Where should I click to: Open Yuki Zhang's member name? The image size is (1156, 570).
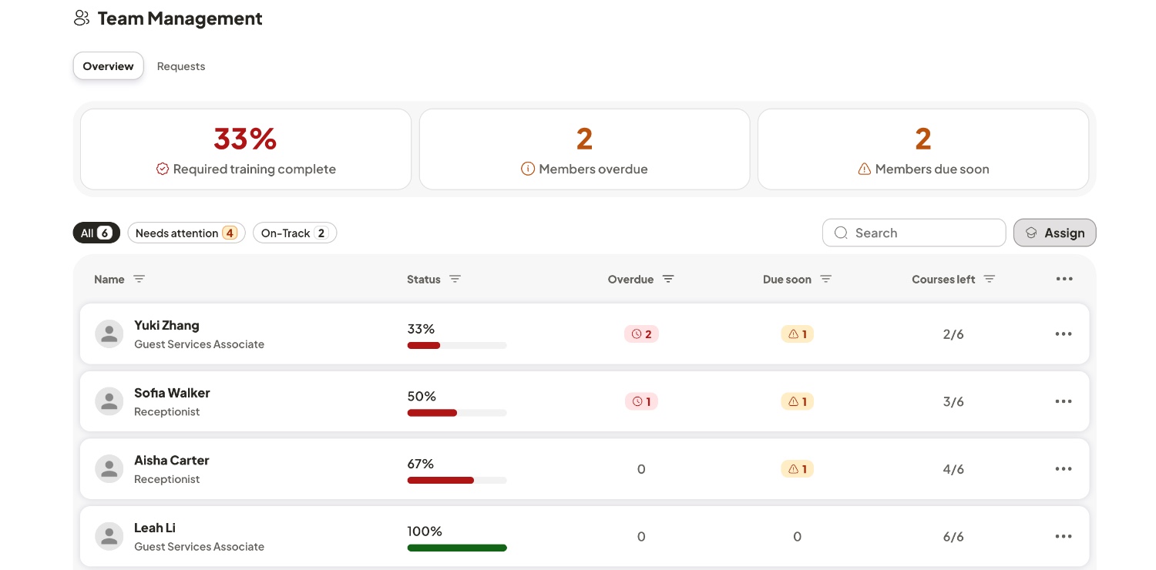(166, 325)
